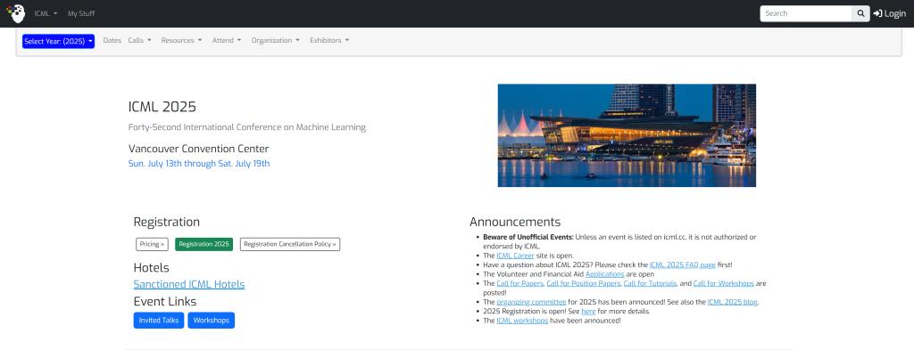
Task: Expand the Calls dropdown menu
Action: [139, 40]
